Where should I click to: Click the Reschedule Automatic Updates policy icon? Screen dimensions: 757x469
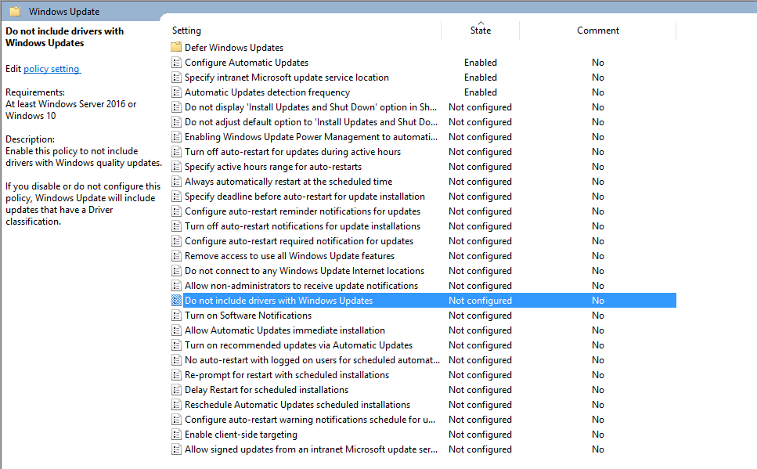177,405
